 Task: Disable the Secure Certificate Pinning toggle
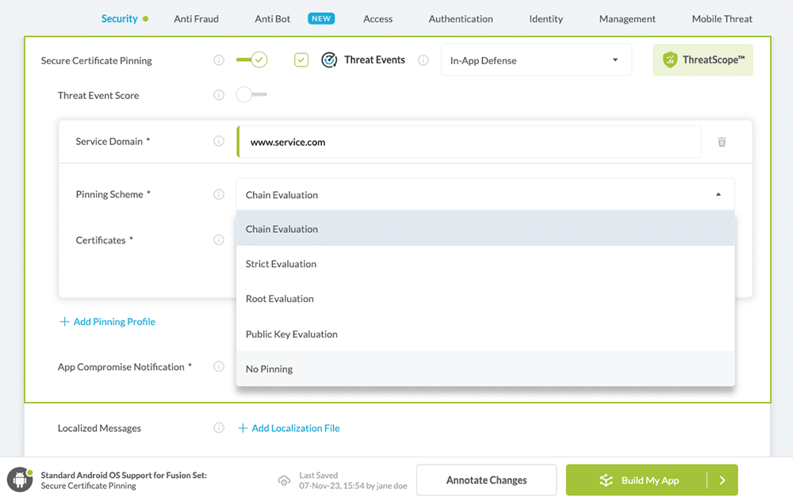coord(251,59)
